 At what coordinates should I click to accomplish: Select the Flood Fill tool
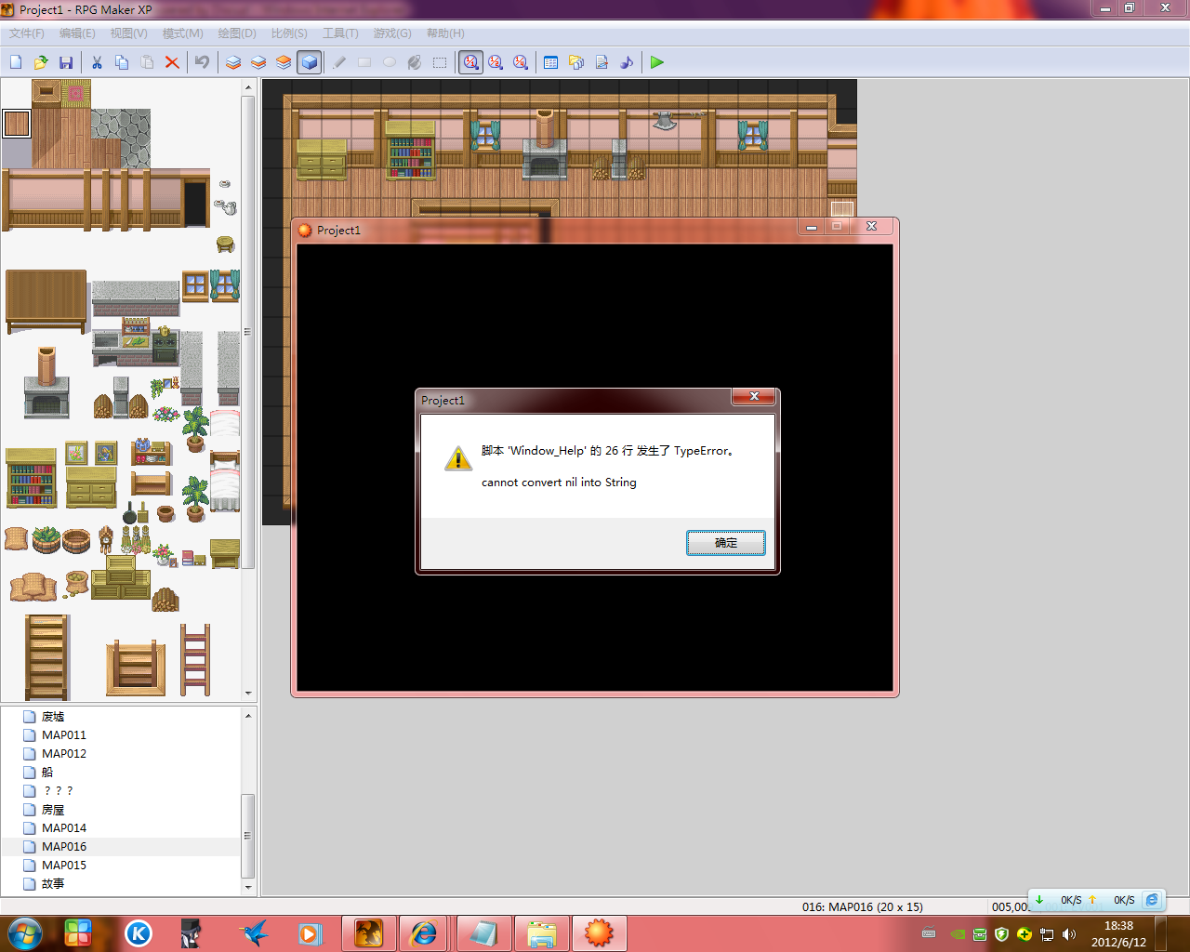(x=415, y=62)
